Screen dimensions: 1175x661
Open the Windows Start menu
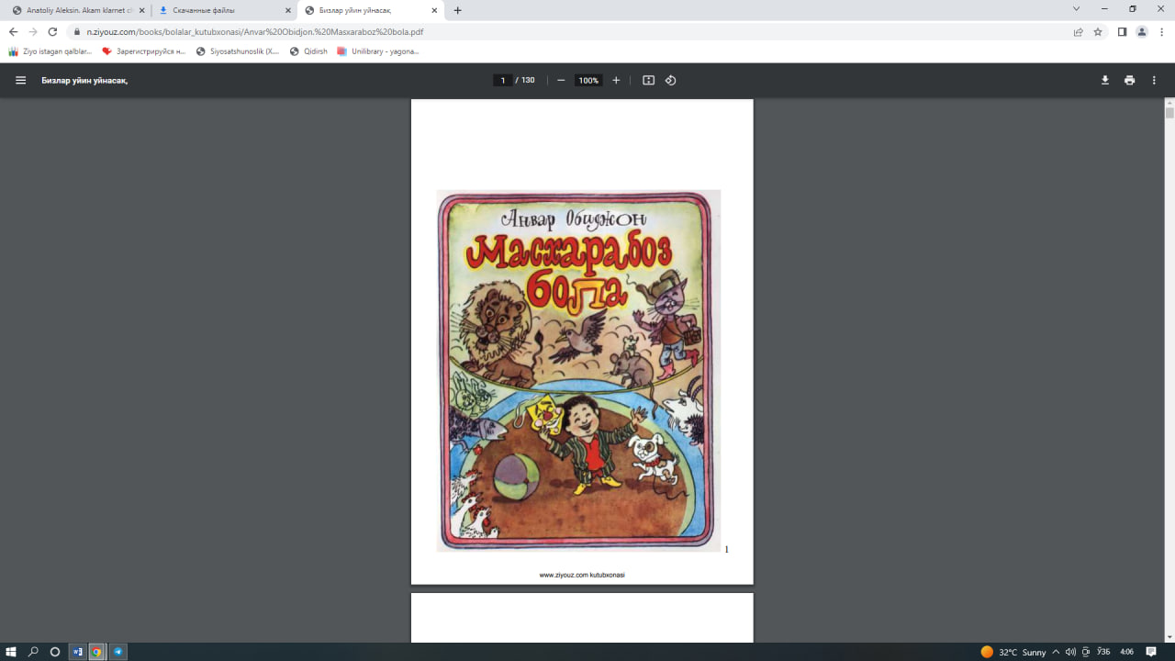(11, 652)
